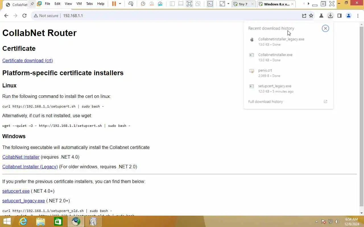Click the flask extension icon in browser toolbar
Screen dimensions: 364x227
pos(321,16)
